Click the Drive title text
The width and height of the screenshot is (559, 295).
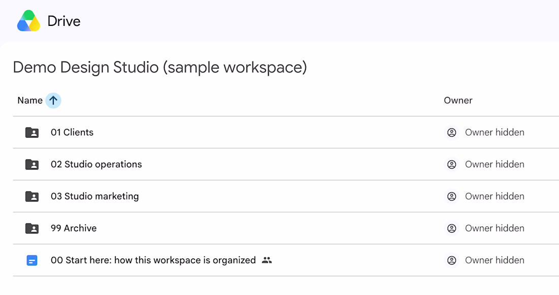[x=64, y=21]
